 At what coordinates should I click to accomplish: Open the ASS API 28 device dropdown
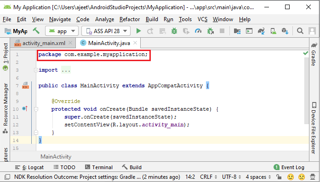[106, 31]
